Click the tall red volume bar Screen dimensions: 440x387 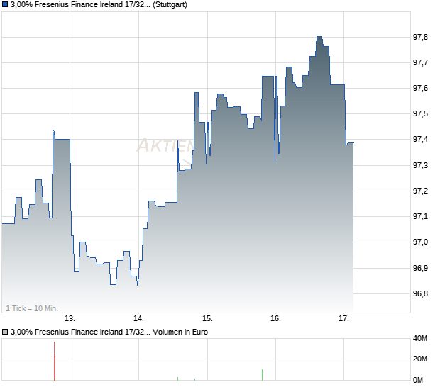55,361
